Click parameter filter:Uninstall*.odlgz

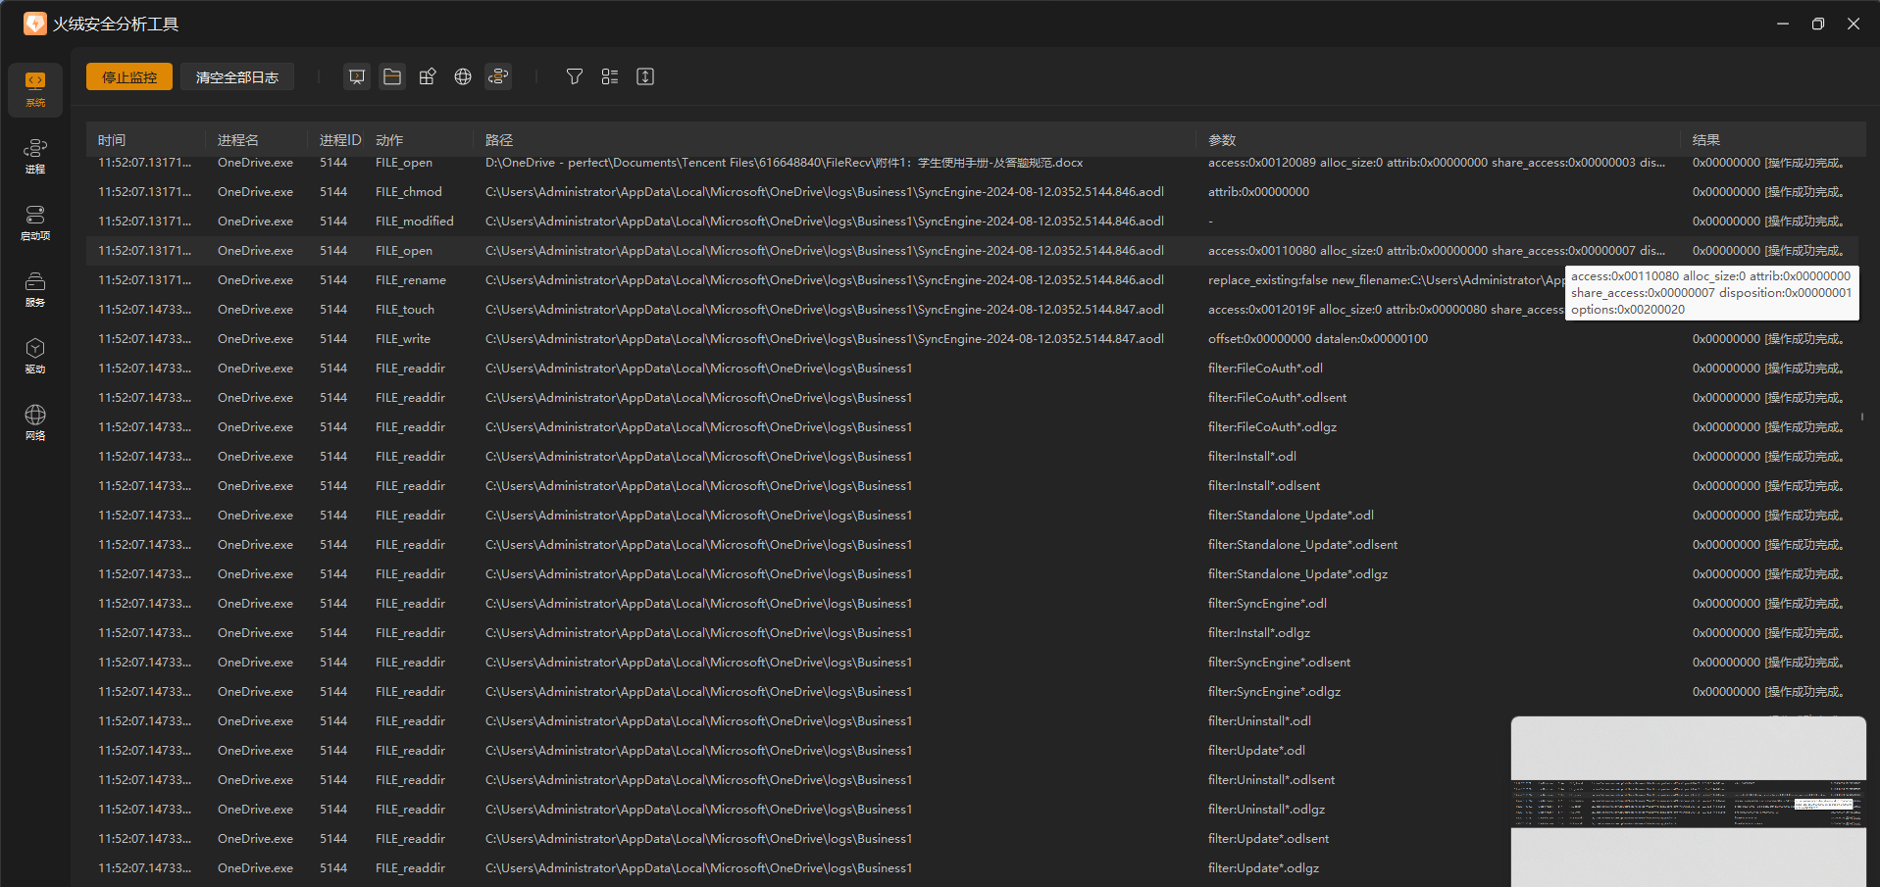coord(1266,810)
